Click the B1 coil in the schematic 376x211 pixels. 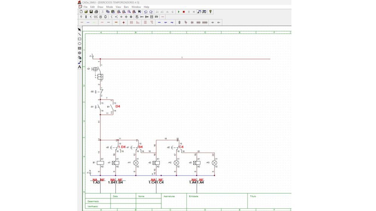100,163
